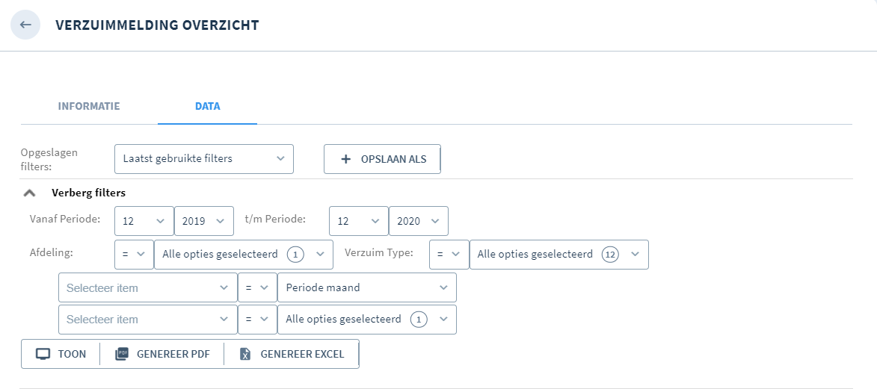Go back using the arrow icon
The image size is (877, 389).
(x=25, y=25)
